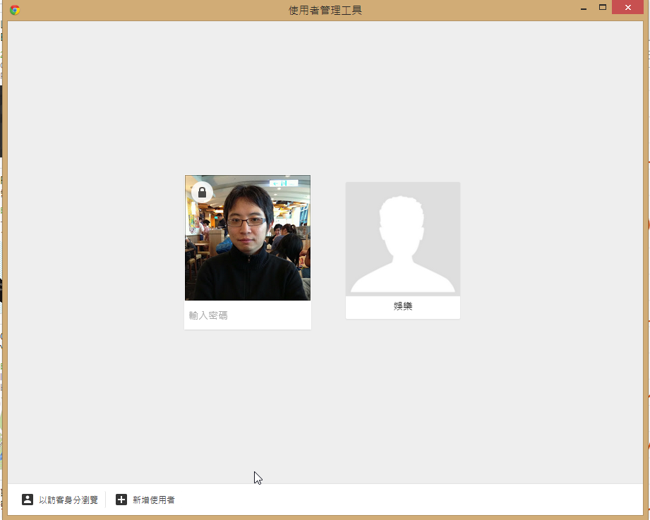Click the lock icon on the locked profile
This screenshot has height=520, width=650.
coord(203,192)
